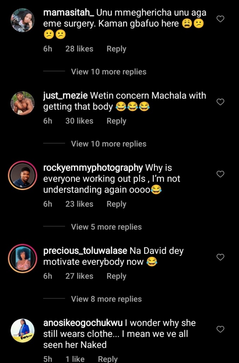View 8 more replies under precious_toluwalase
This screenshot has height=363, width=239.
[106, 299]
